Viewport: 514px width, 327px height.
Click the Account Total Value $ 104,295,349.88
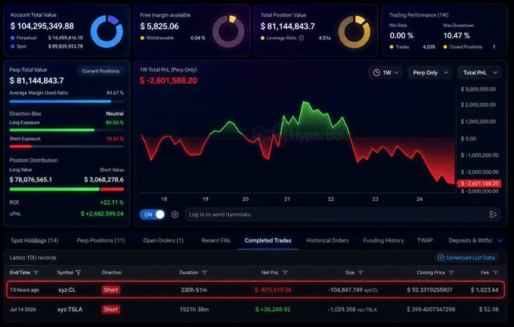42,26
